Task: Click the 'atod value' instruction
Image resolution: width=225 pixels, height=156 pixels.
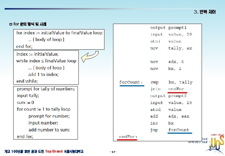Action: [166, 109]
